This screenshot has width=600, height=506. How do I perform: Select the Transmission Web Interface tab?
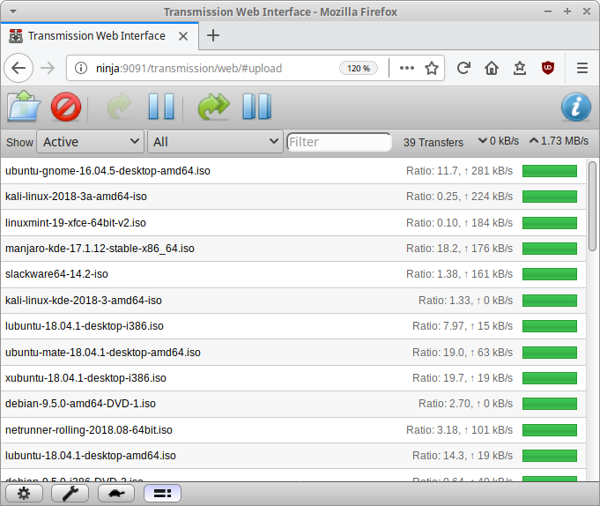[x=100, y=36]
